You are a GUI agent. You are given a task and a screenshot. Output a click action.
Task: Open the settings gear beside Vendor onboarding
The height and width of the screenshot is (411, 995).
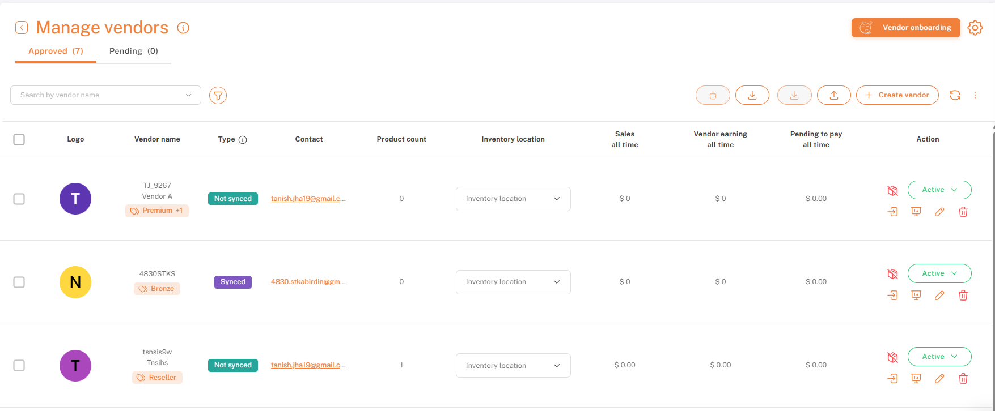(975, 28)
